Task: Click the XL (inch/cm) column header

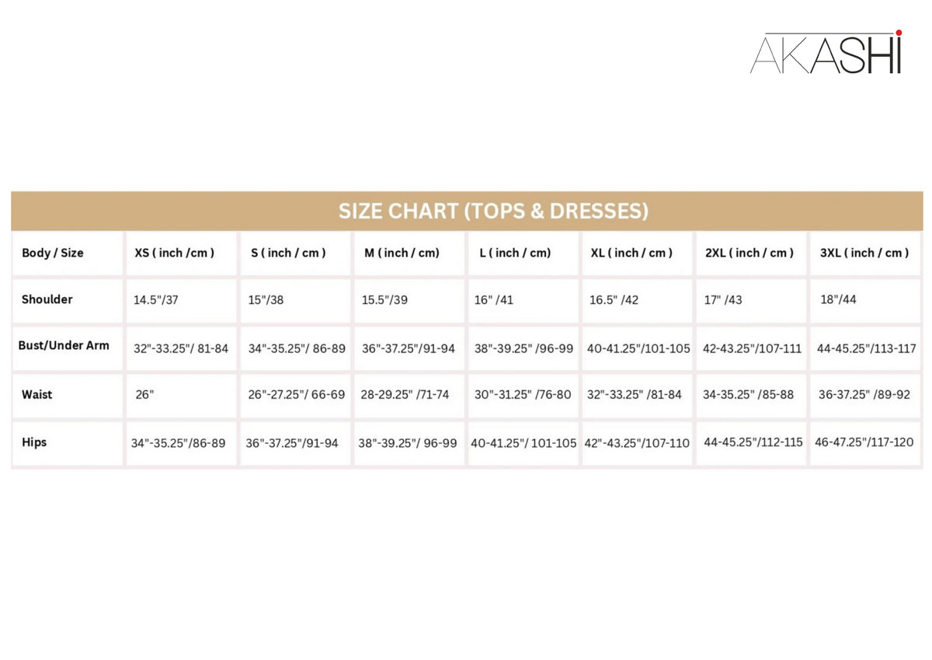Action: 631,253
